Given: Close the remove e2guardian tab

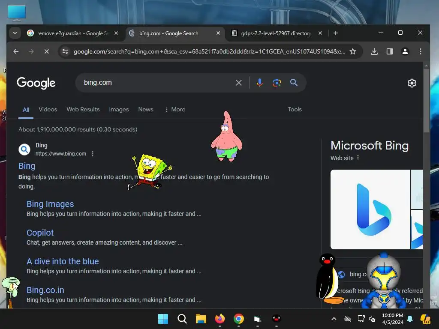Looking at the screenshot, I should (x=116, y=33).
